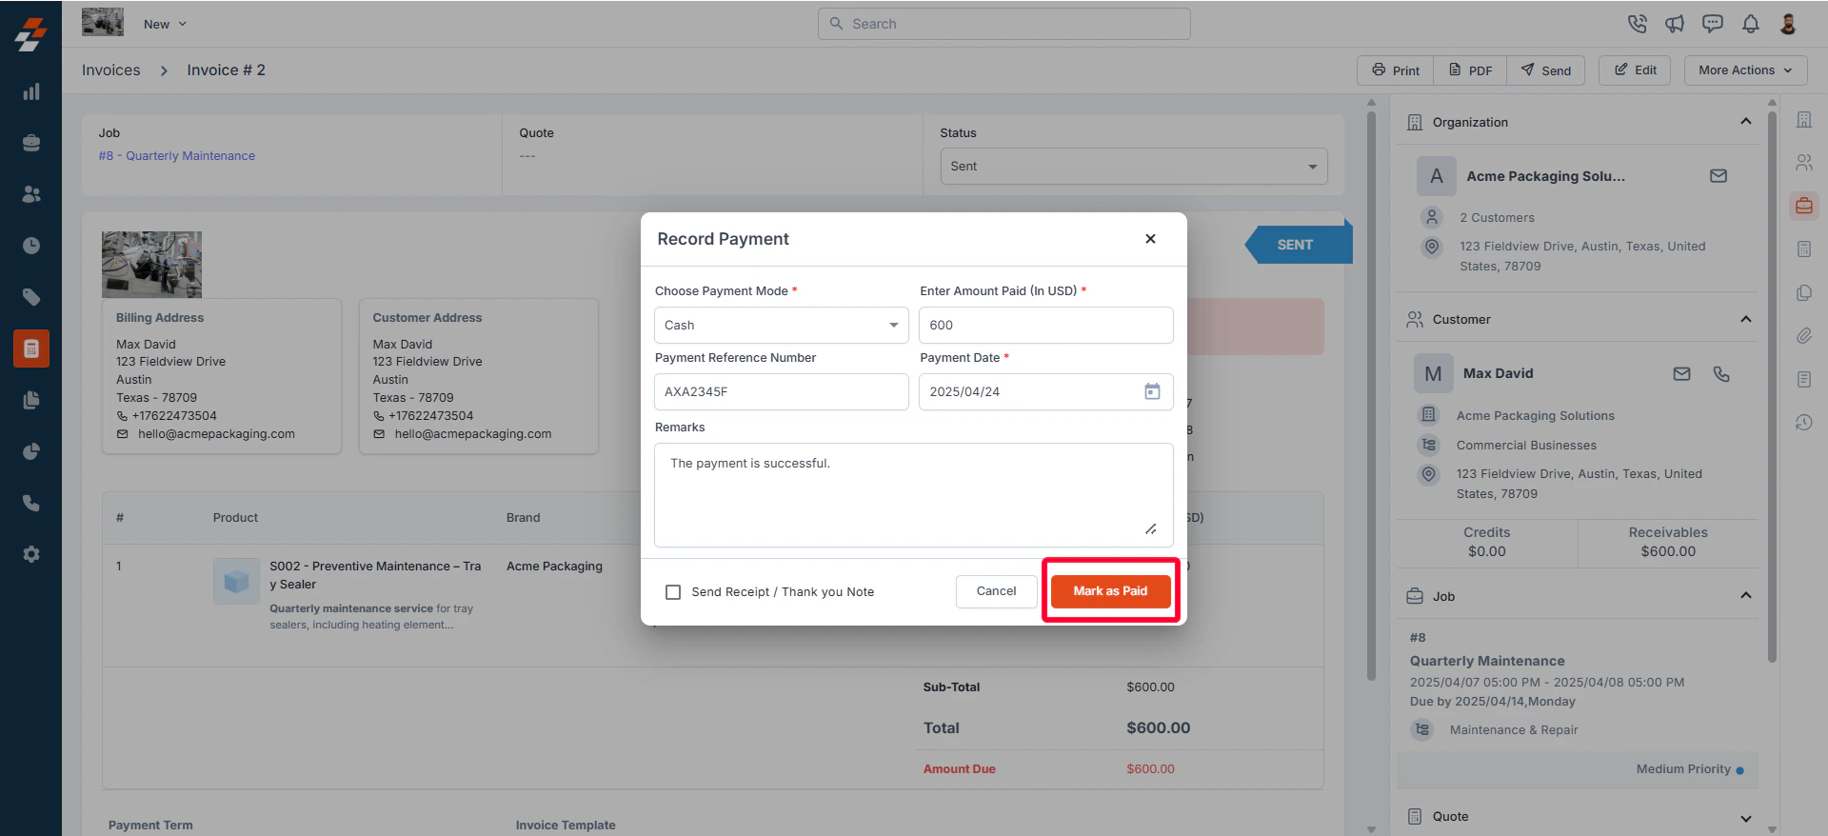Click the Credits $0.00 value
Viewport: 1828px width, 836px height.
(1487, 552)
